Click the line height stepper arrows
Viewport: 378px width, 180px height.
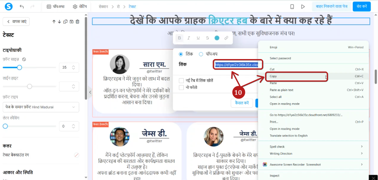tap(73, 86)
